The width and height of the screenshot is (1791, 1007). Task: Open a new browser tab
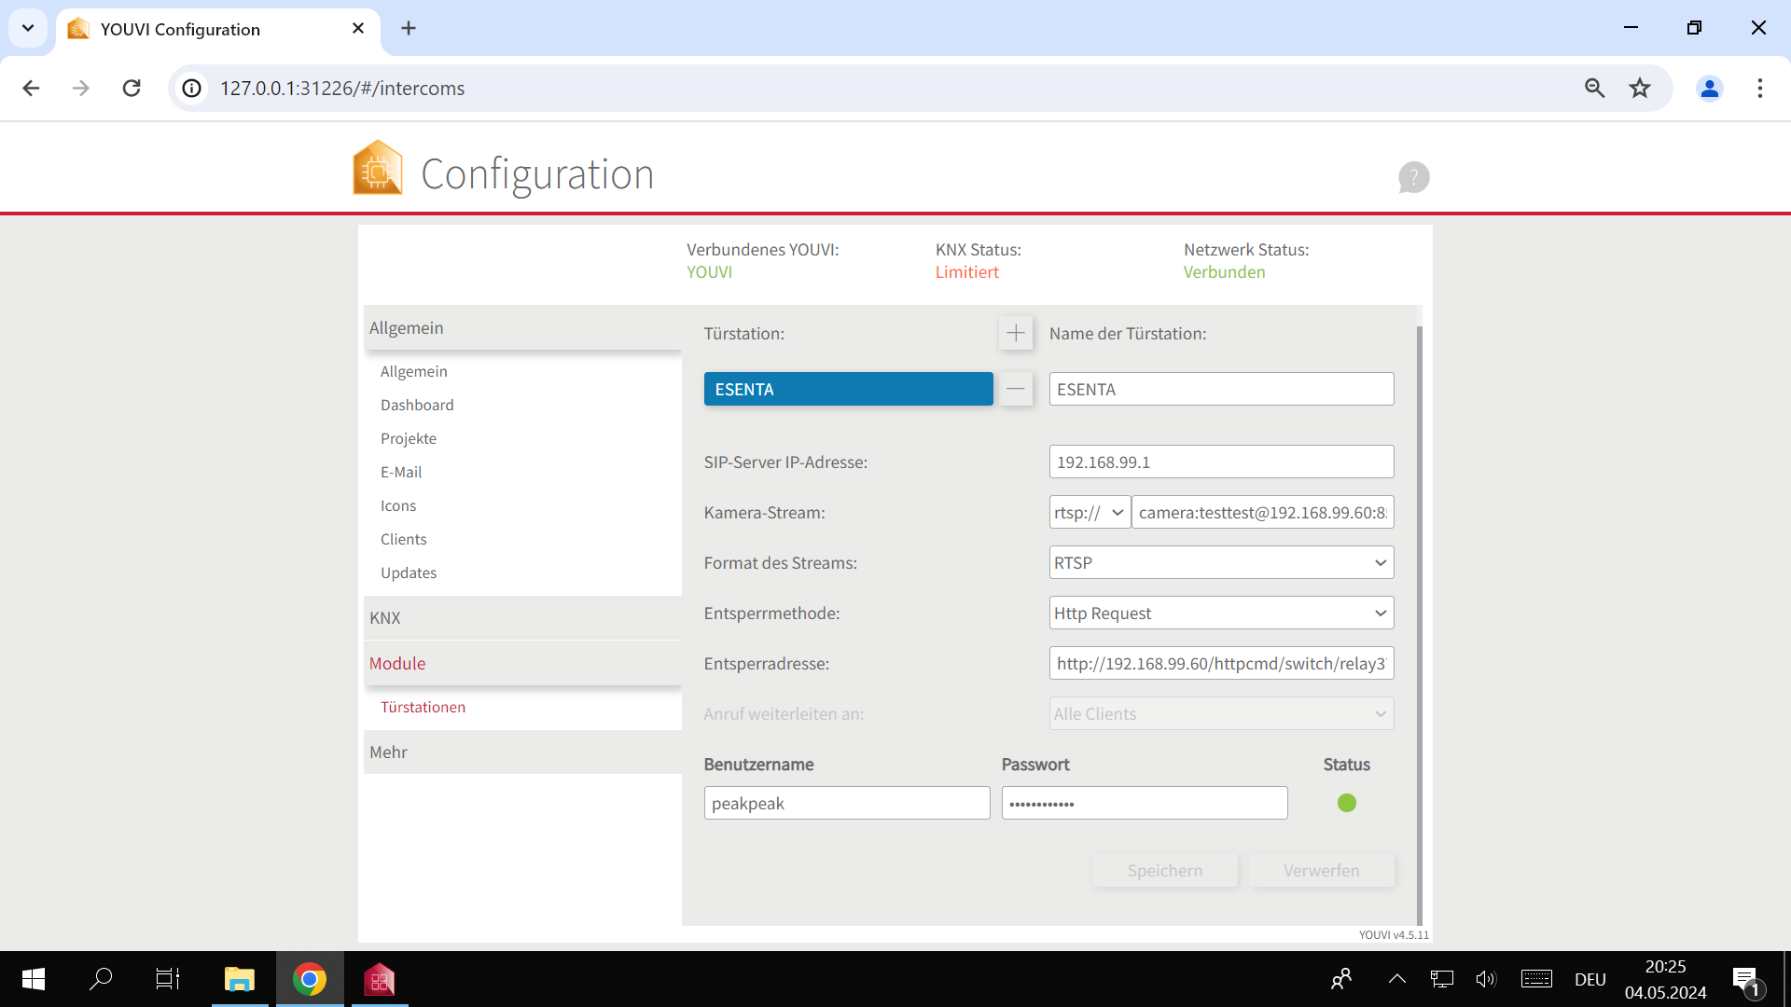point(409,28)
